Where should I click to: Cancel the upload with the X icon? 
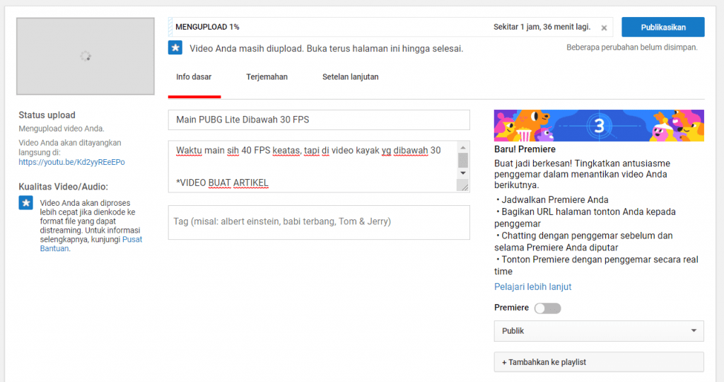point(604,28)
